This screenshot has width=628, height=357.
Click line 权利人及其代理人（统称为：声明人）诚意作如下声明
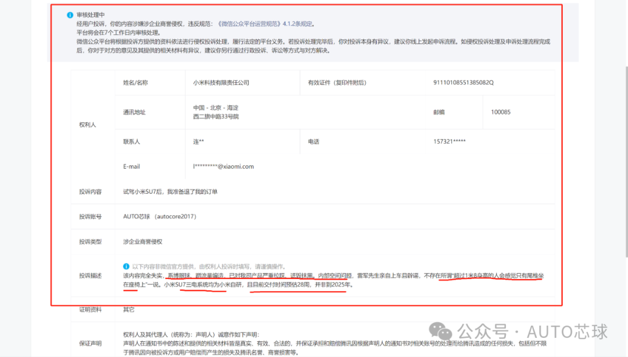pyautogui.click(x=191, y=334)
